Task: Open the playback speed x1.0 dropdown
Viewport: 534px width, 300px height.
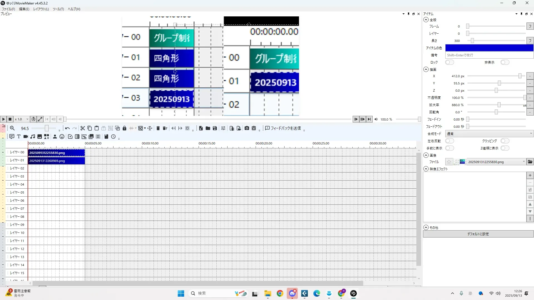Action: coord(22,119)
